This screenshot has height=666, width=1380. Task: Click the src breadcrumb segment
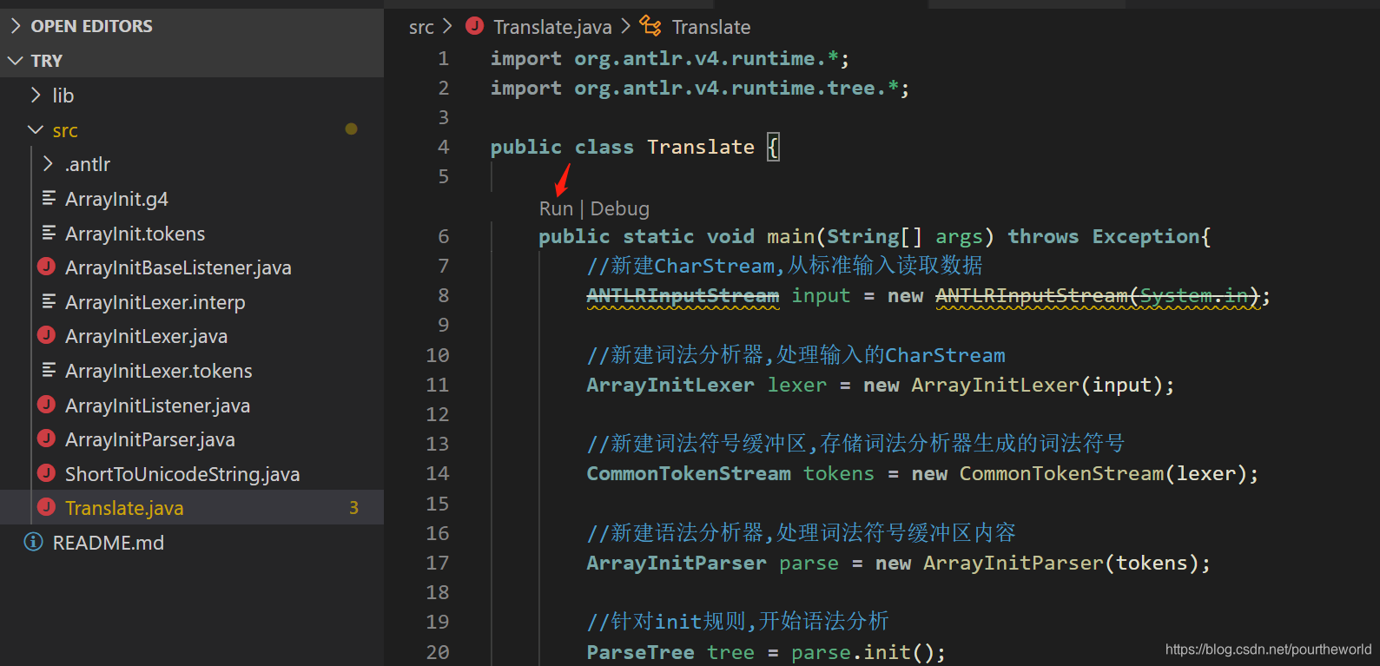(x=421, y=28)
